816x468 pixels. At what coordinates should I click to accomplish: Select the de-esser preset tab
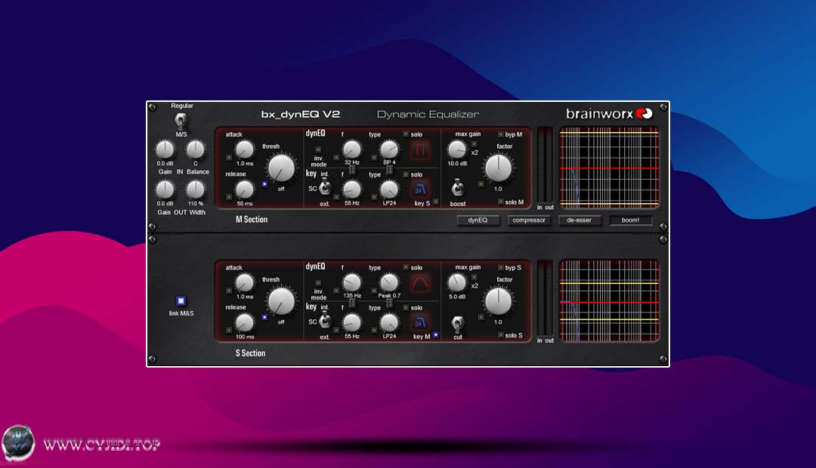[580, 220]
